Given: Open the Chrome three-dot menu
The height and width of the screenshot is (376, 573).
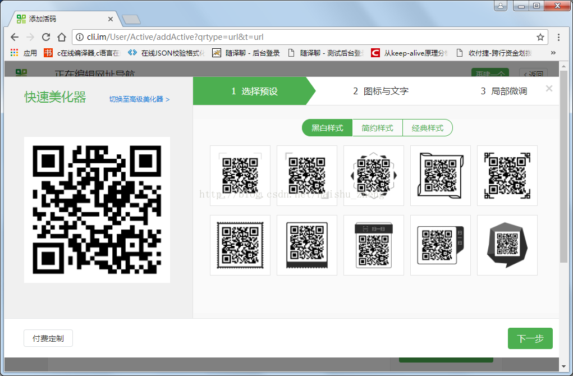Looking at the screenshot, I should tap(558, 37).
